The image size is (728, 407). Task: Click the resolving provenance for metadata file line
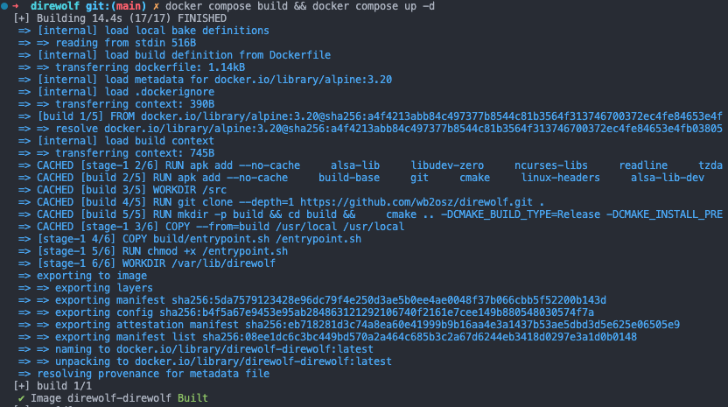point(153,374)
